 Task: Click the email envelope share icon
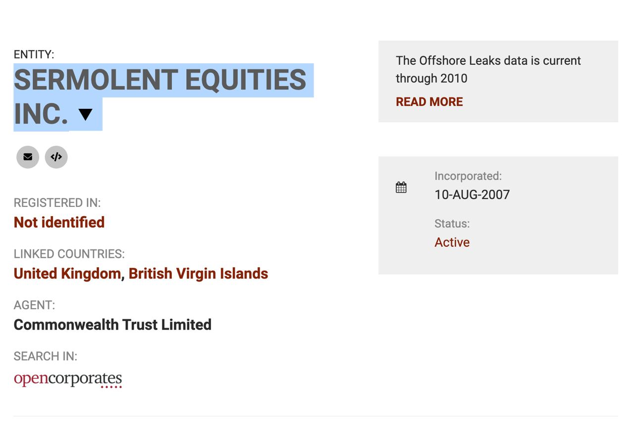tap(28, 157)
